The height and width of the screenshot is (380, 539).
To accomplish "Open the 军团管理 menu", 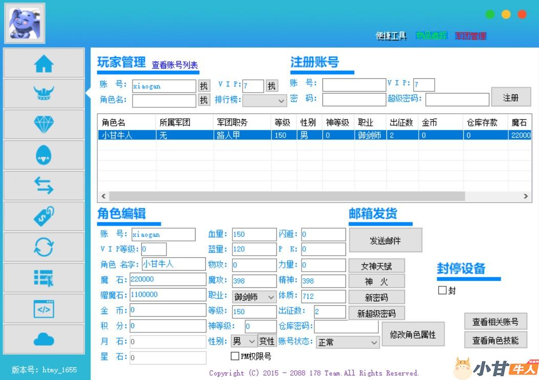I will [470, 36].
